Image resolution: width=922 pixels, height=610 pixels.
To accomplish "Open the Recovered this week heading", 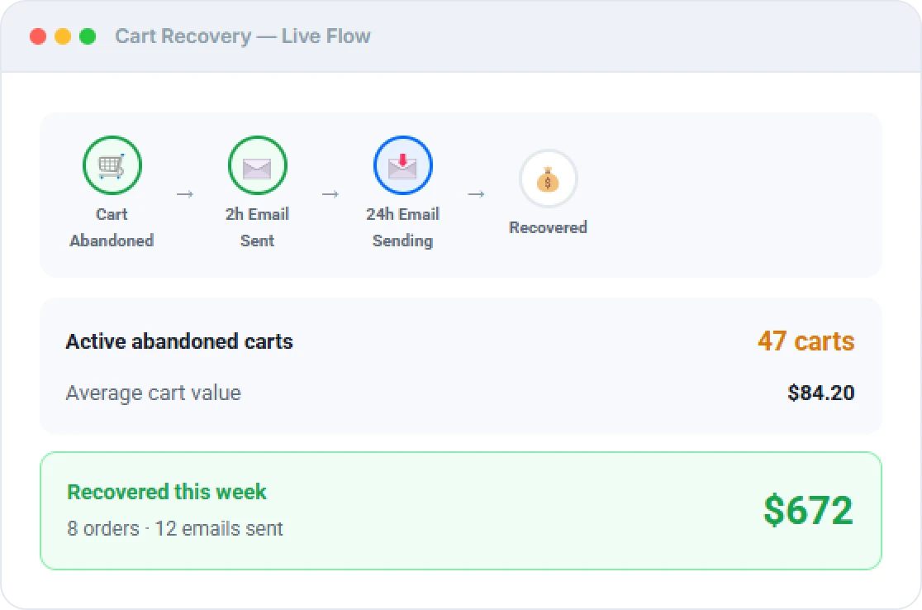I will tap(166, 492).
